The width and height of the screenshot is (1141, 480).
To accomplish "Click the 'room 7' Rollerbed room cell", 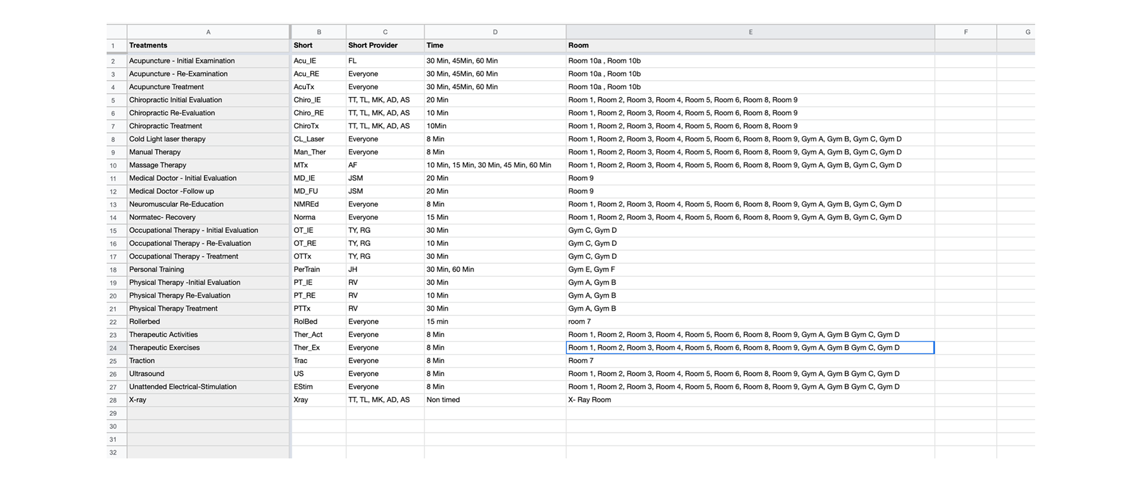I will coord(751,322).
